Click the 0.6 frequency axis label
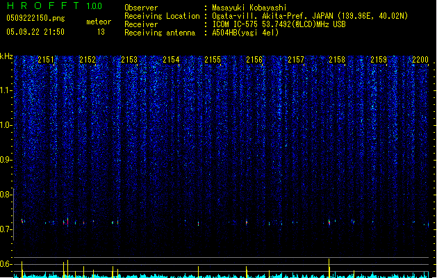 [6, 264]
